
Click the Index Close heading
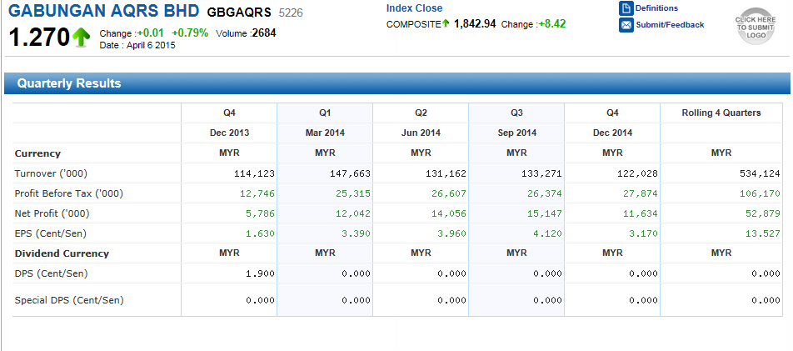[x=414, y=8]
